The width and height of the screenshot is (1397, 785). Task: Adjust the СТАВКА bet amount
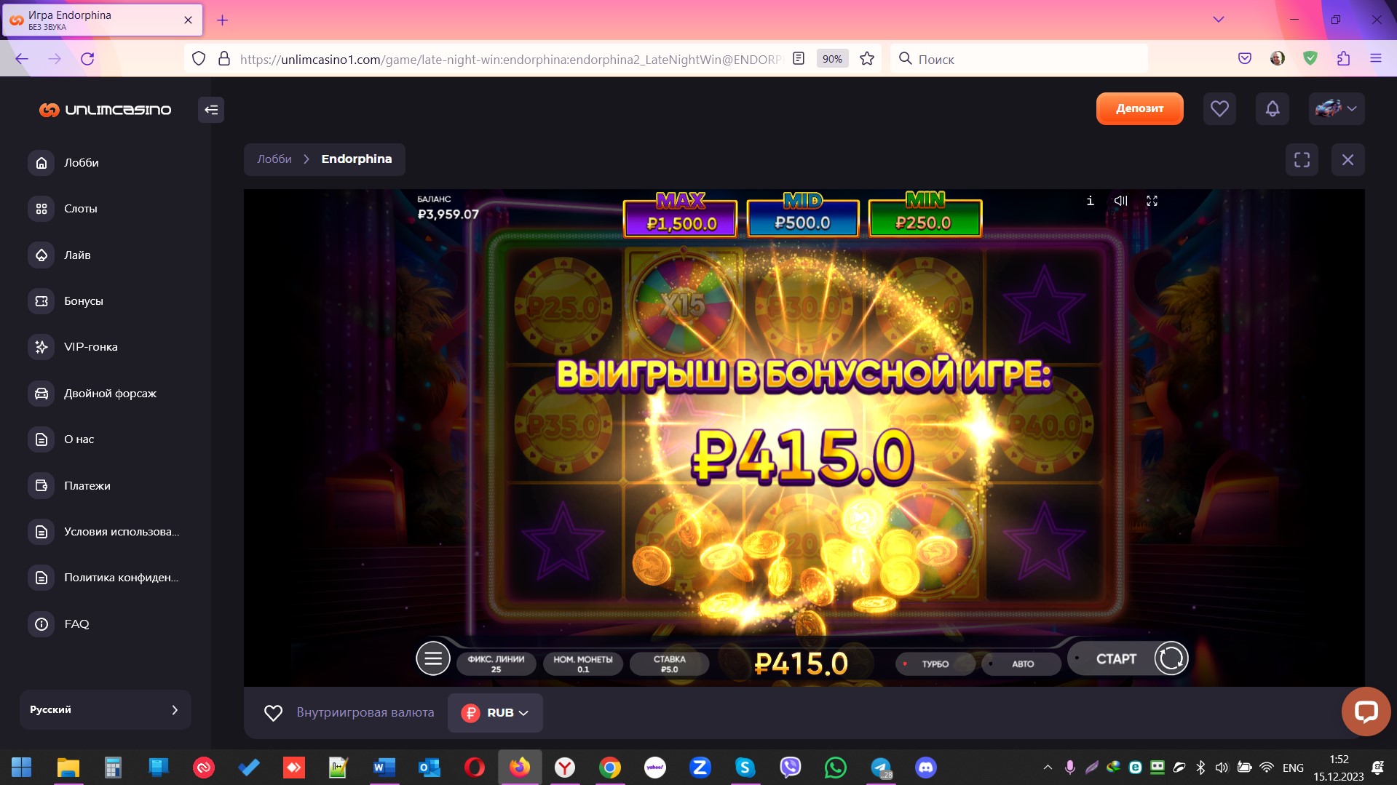pos(669,664)
